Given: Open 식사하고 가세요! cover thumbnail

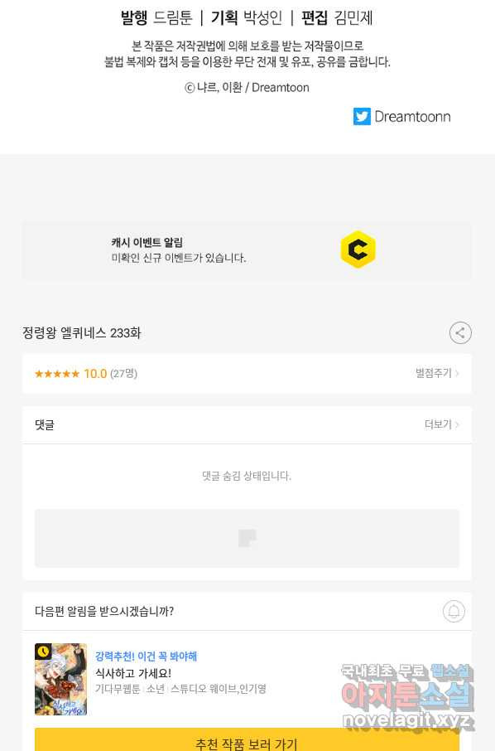Looking at the screenshot, I should pos(60,679).
